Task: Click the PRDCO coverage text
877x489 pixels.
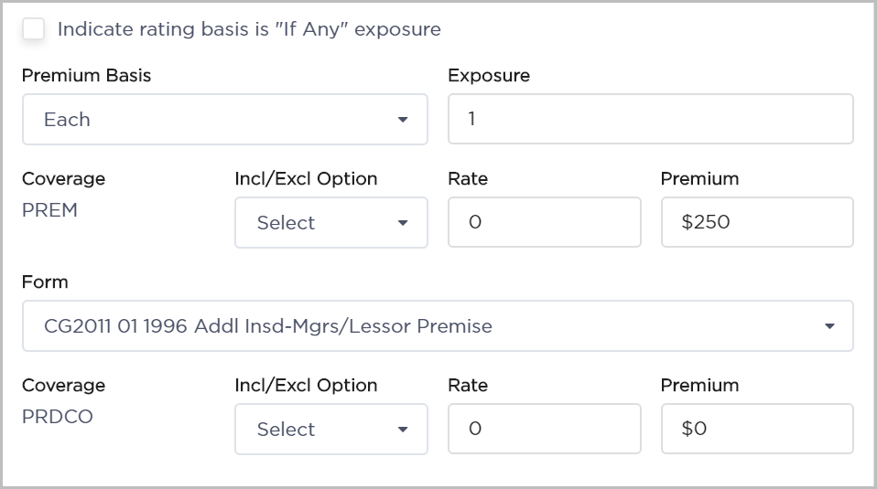Action: [x=57, y=417]
